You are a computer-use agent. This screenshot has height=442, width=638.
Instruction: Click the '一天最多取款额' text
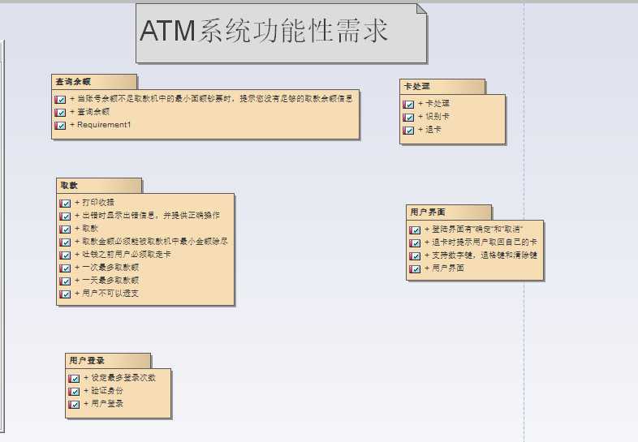click(110, 281)
